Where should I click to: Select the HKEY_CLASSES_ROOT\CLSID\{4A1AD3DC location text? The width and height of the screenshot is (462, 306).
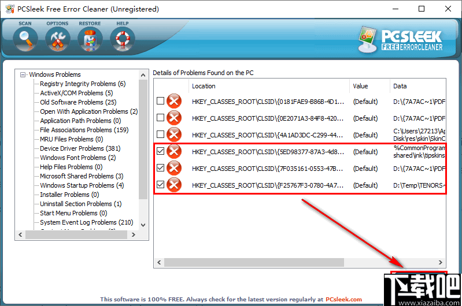click(x=268, y=135)
